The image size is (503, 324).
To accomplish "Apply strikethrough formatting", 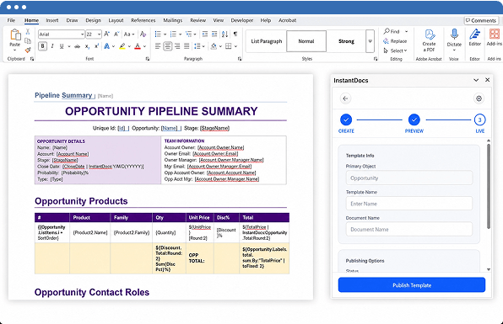I will [78, 46].
